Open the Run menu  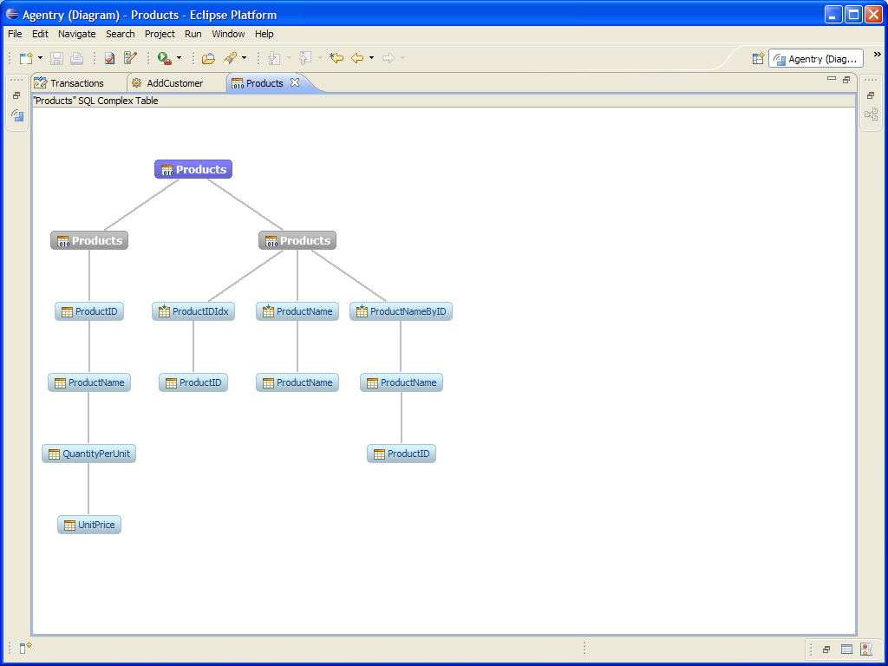pyautogui.click(x=193, y=34)
